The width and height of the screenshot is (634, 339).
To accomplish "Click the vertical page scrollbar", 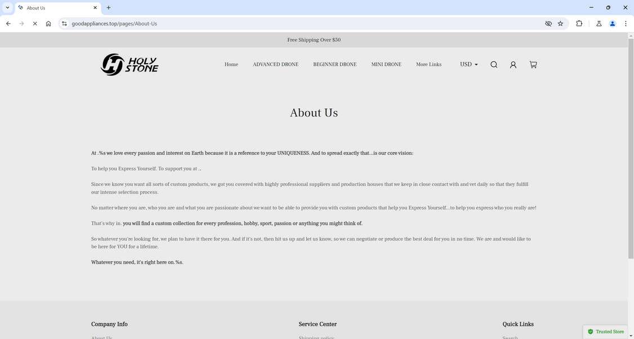I will 631,149.
